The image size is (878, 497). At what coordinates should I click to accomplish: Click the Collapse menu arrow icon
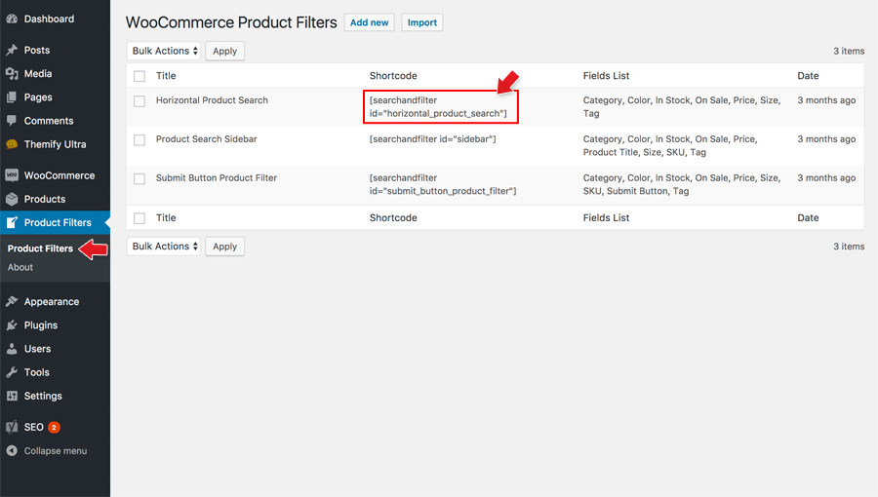[x=12, y=451]
